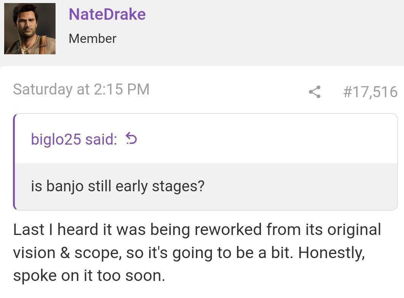The image size is (404, 298).
Task: Click the "Member" user title
Action: [92, 38]
